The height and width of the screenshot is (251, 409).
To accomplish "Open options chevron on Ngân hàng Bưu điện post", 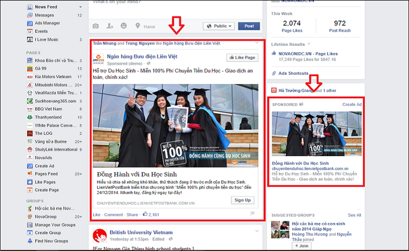I will click(257, 45).
